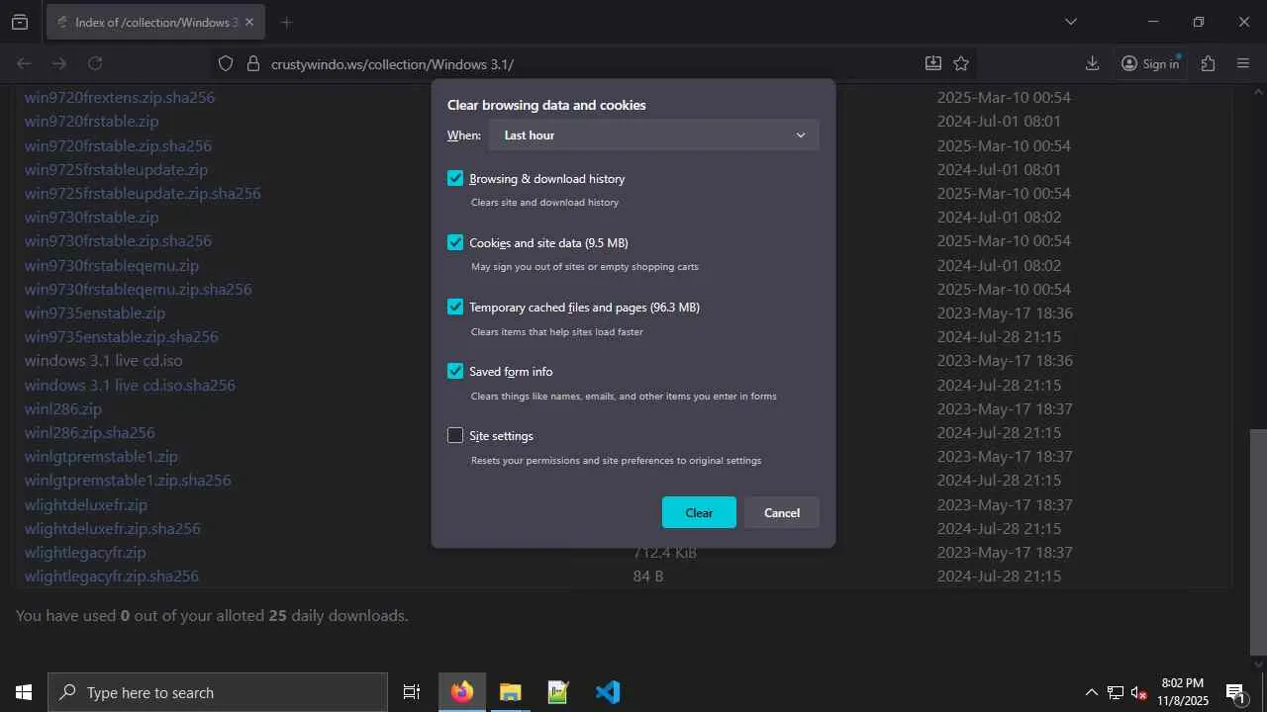The height and width of the screenshot is (712, 1267).
Task: Open winlgtpremstable1.zip.sha256 link
Action: point(128,481)
